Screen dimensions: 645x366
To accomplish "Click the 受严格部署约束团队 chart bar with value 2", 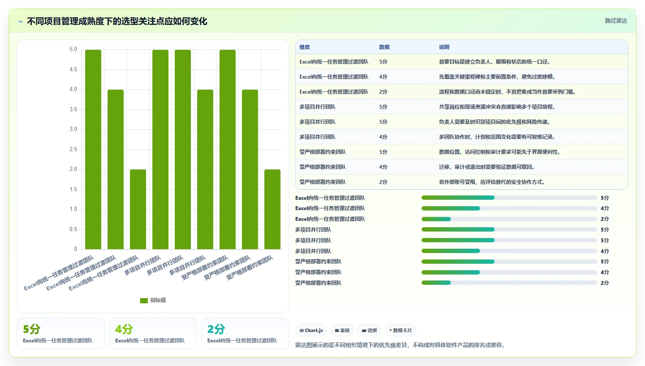I will (272, 209).
